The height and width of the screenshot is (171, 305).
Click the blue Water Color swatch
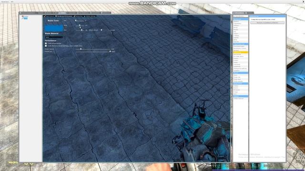coord(54,28)
